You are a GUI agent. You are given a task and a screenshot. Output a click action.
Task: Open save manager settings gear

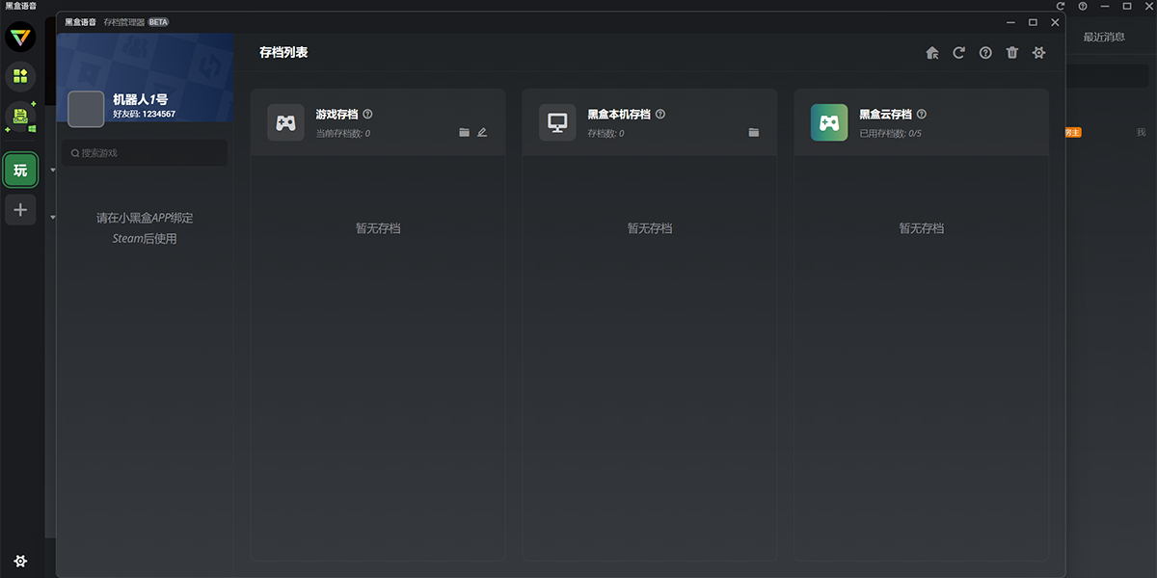1038,53
